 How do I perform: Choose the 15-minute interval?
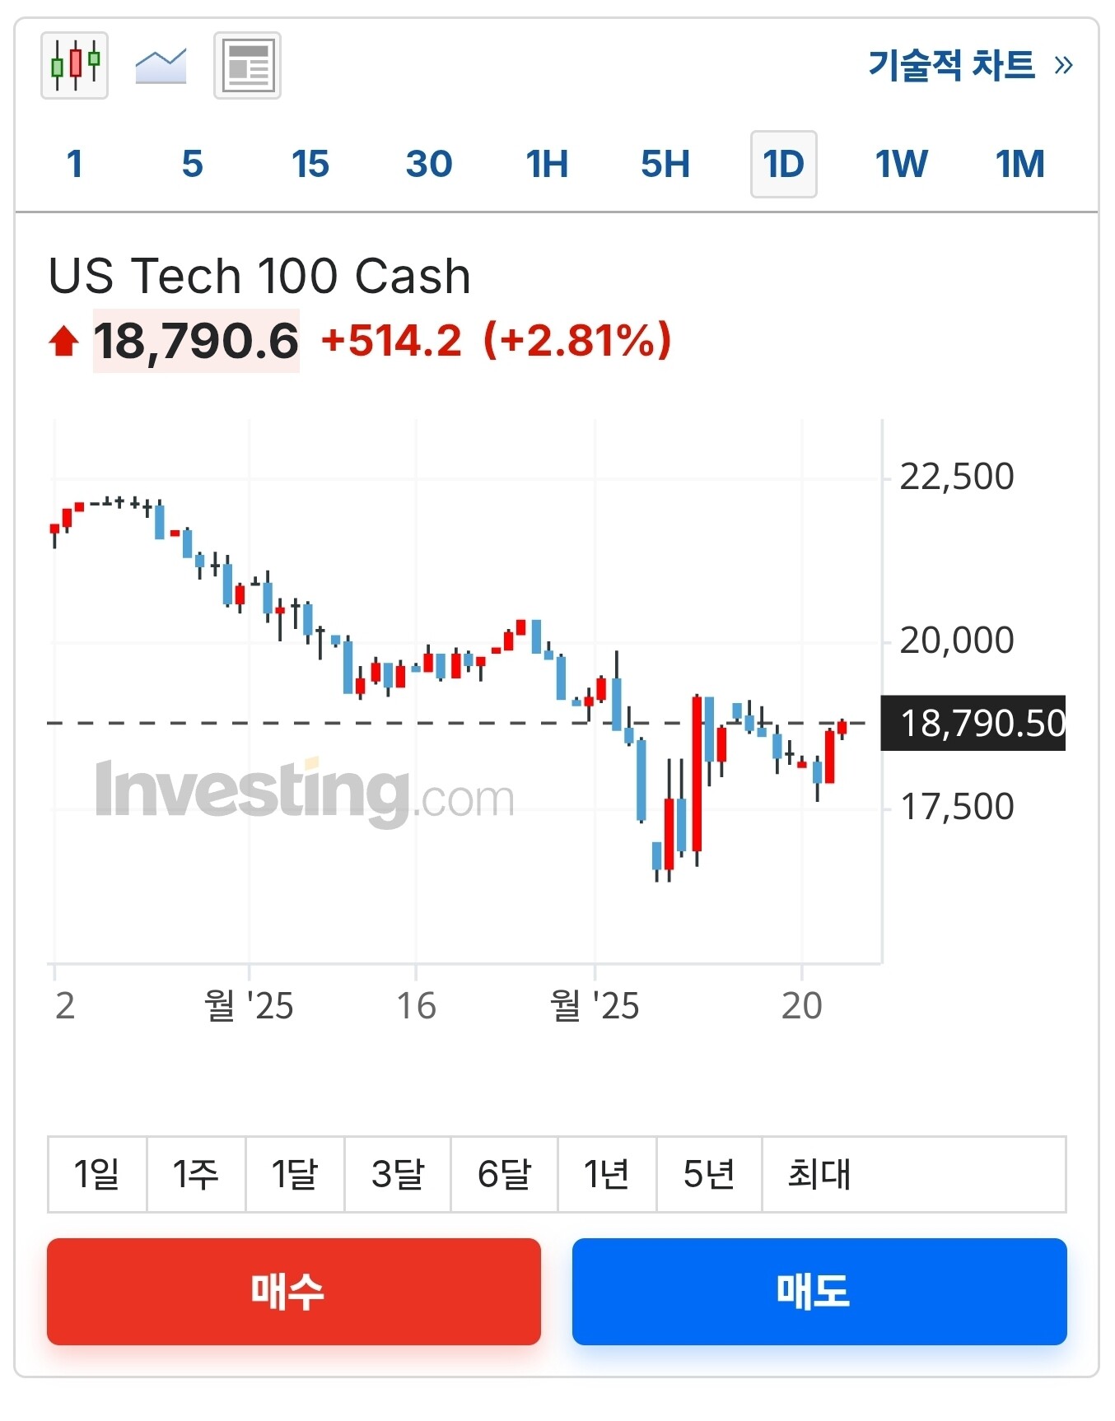(310, 164)
